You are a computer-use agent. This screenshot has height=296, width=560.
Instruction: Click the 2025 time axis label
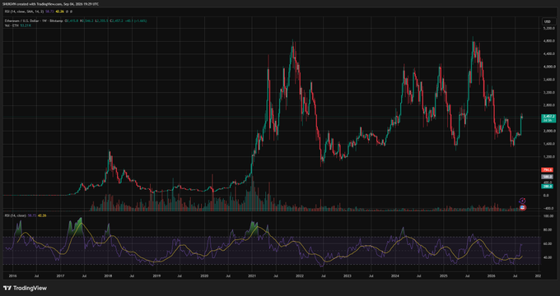click(x=443, y=275)
